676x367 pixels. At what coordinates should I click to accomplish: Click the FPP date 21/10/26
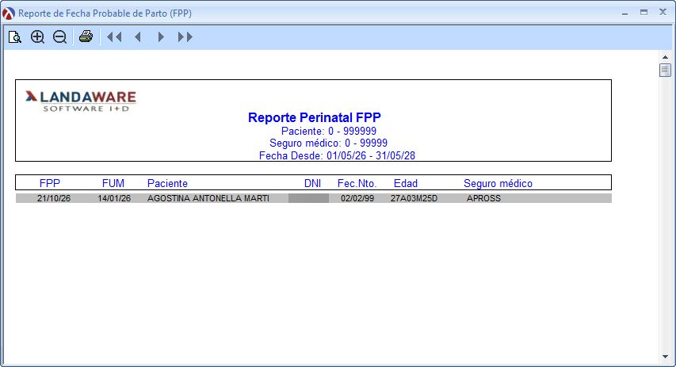54,198
